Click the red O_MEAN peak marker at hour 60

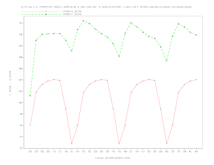click(x=149, y=80)
